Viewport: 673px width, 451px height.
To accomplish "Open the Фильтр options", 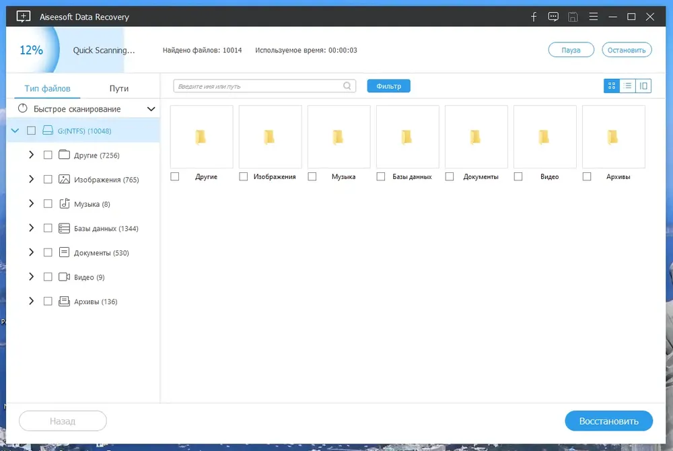I will (388, 85).
